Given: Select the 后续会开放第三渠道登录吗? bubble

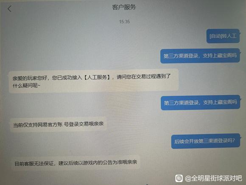Looking at the screenshot, I should 206,141.
